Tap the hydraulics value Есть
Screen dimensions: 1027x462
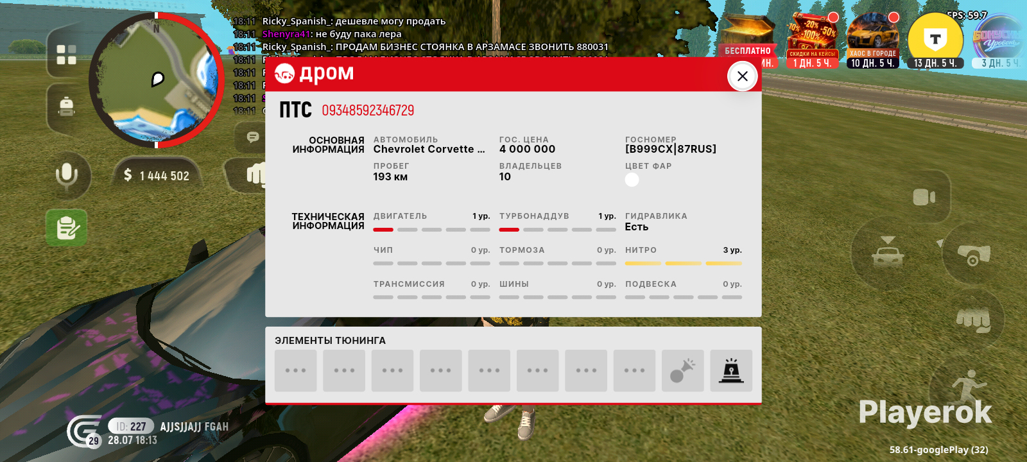tap(637, 227)
